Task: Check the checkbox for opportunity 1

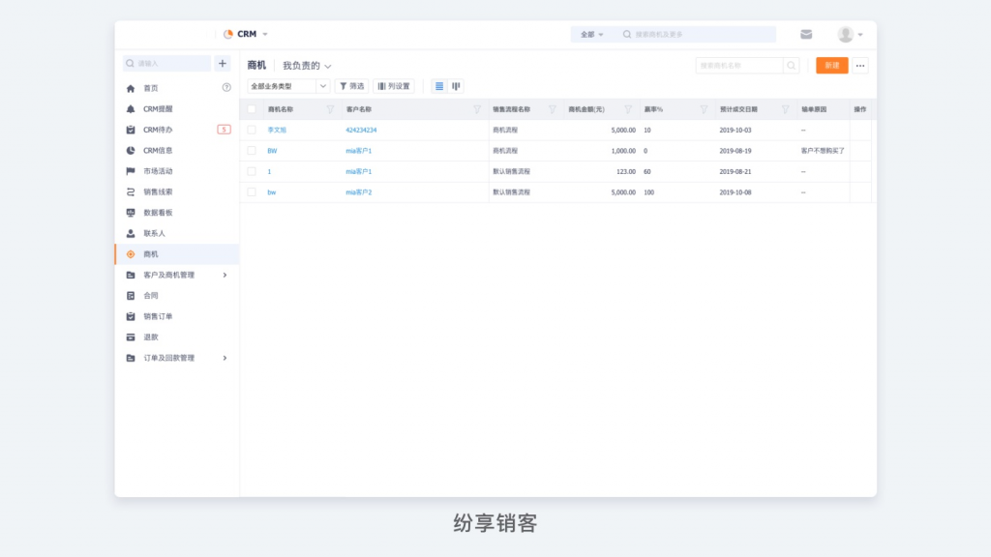Action: (x=252, y=171)
